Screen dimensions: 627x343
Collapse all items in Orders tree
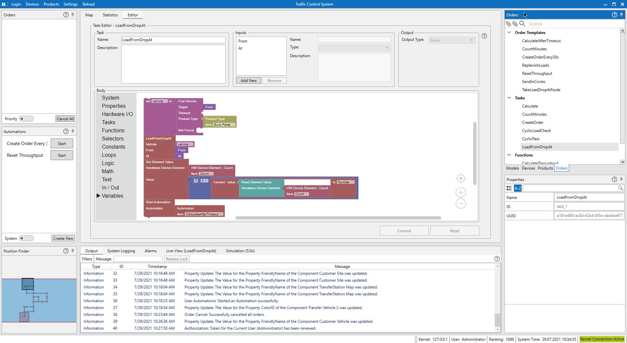click(508, 24)
